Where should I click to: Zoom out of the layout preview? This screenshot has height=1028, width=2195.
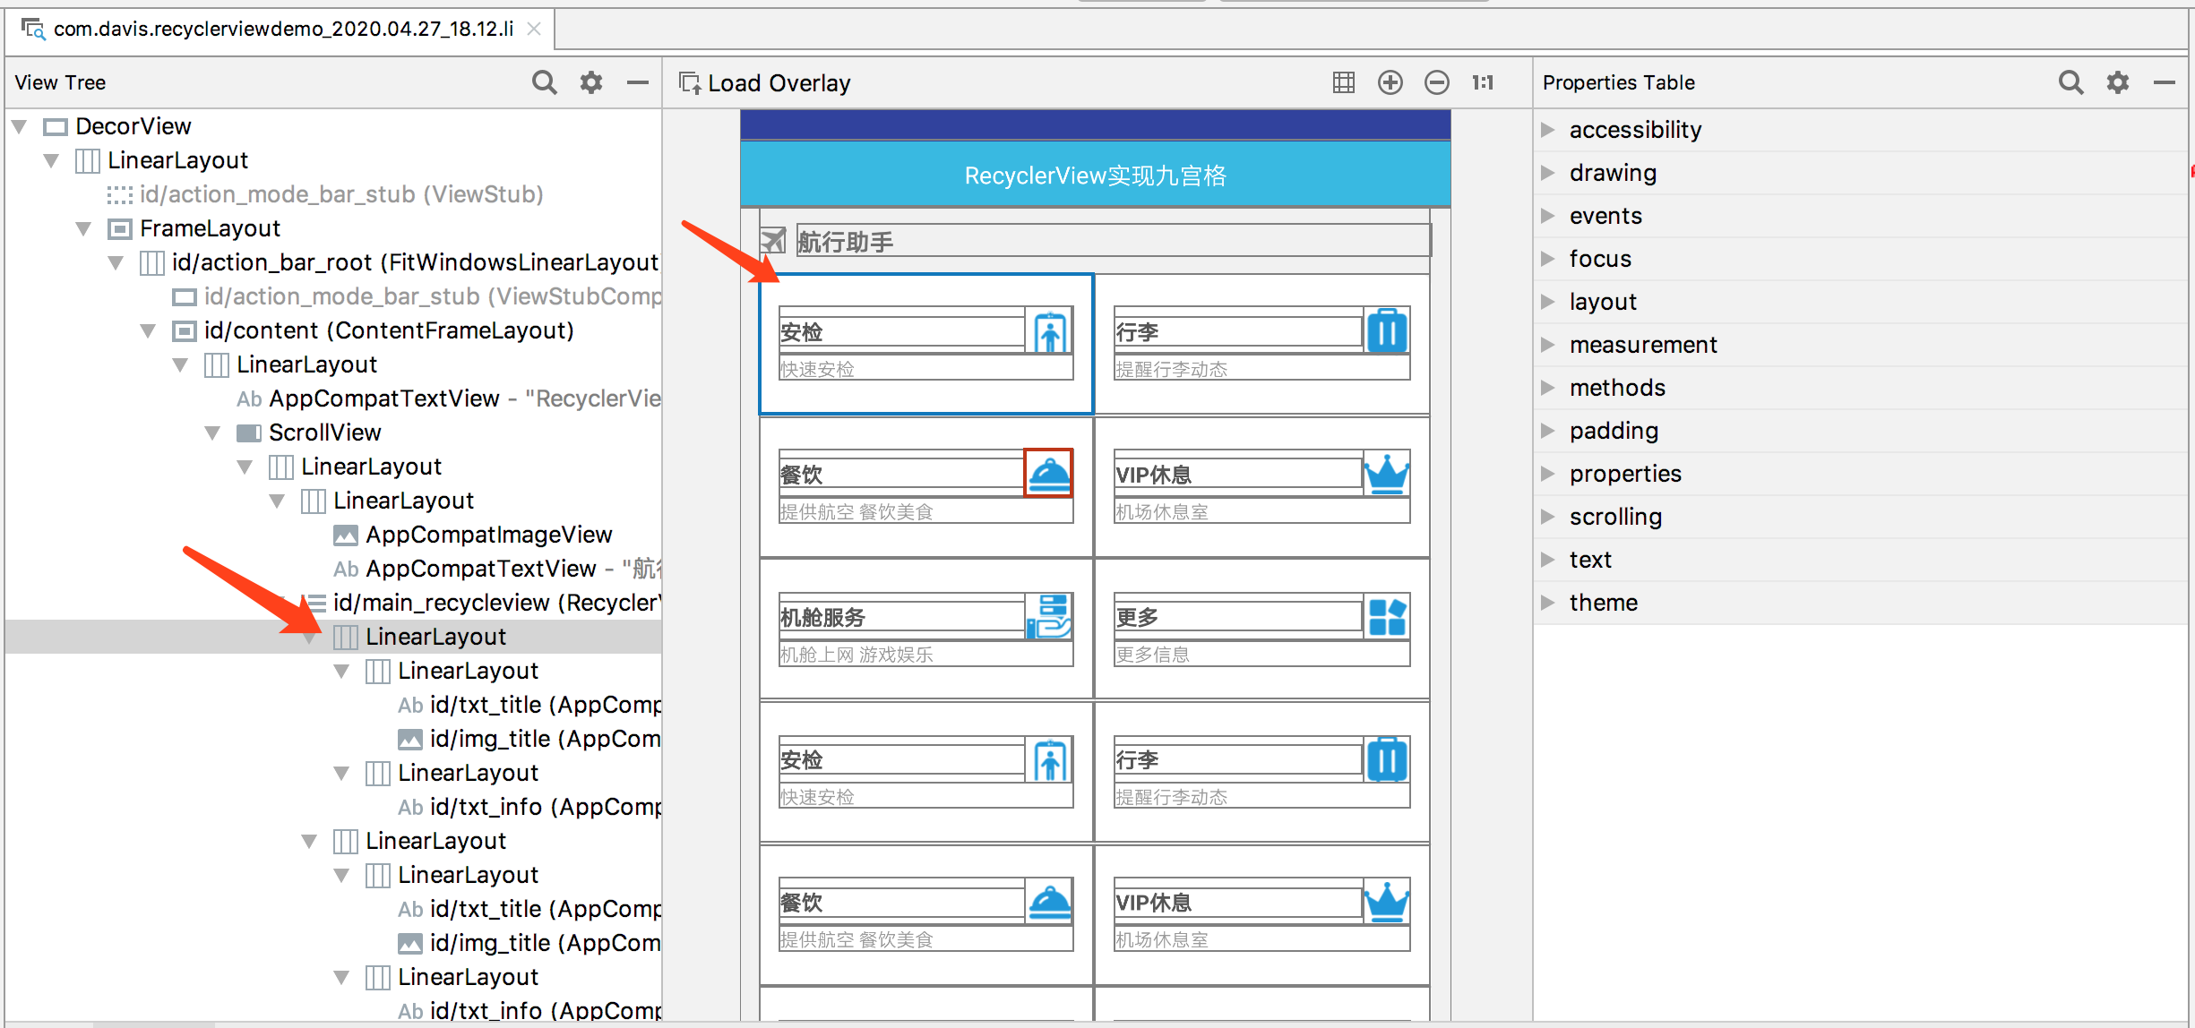pos(1436,82)
